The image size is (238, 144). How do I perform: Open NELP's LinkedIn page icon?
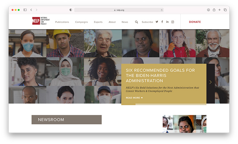[x=167, y=22]
